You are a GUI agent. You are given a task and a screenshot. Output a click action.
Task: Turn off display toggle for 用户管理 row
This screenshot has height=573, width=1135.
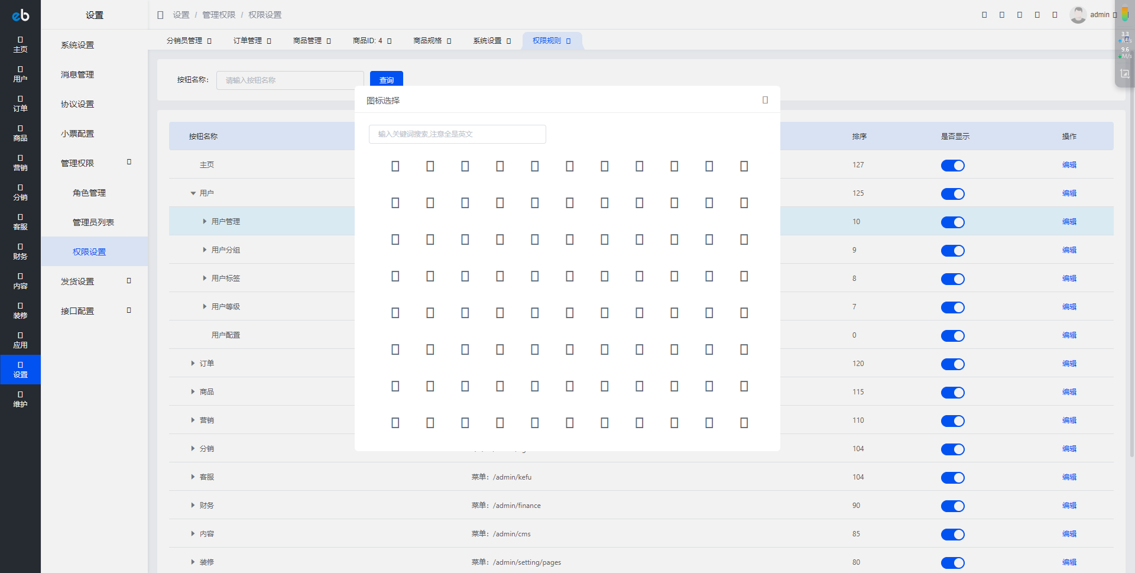(952, 222)
